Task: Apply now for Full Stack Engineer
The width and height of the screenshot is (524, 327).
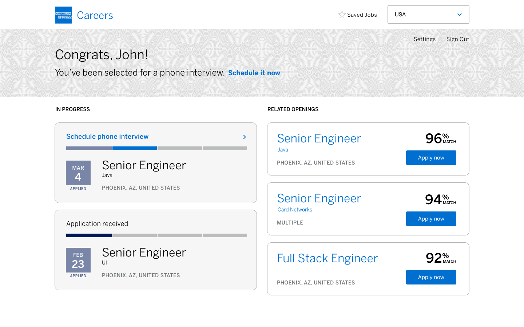Action: (431, 277)
